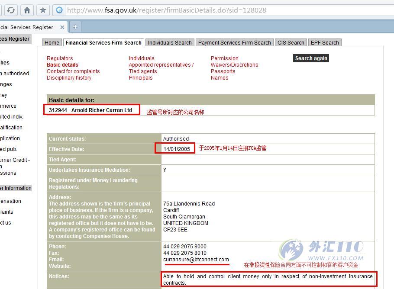
Task: Open Disciplinary history link
Action: pos(69,78)
